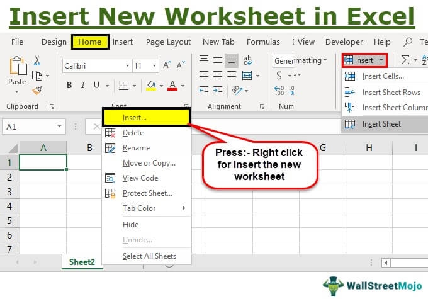The image size is (428, 299).
Task: Click the Paste clipboard icon
Action: 17,65
